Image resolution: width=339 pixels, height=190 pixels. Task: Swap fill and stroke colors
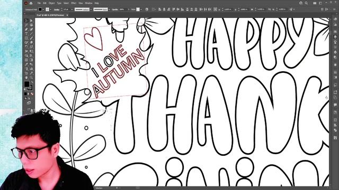(32, 82)
